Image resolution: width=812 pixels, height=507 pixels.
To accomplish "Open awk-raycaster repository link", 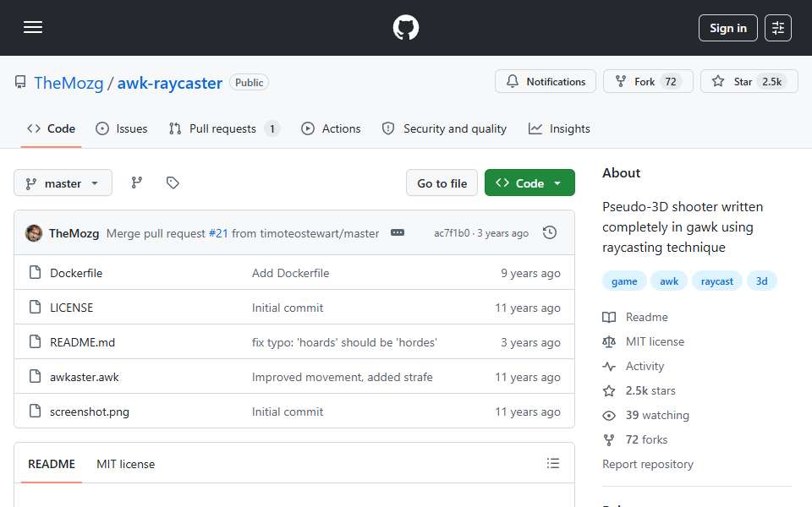I will (x=170, y=83).
